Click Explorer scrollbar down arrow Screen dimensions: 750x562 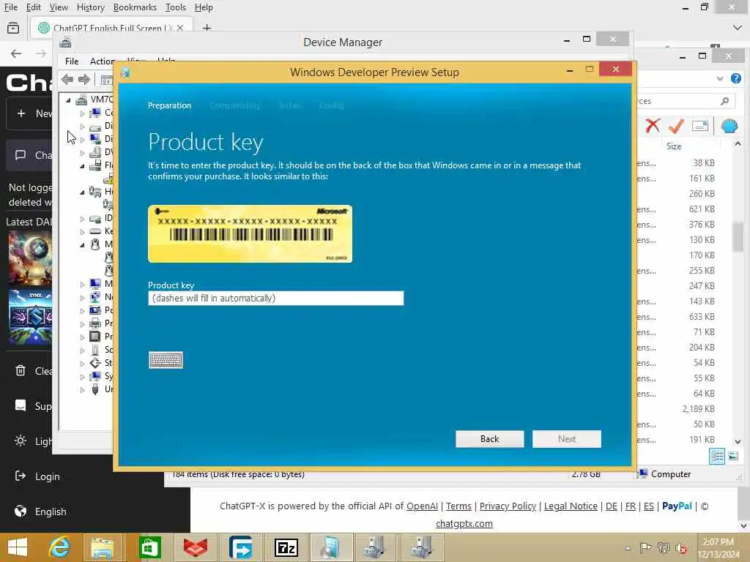(x=738, y=441)
